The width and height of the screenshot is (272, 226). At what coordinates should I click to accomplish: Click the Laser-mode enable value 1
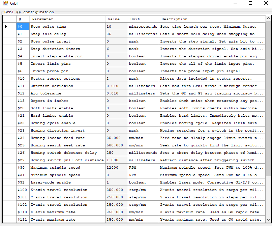pyautogui.click(x=117, y=182)
